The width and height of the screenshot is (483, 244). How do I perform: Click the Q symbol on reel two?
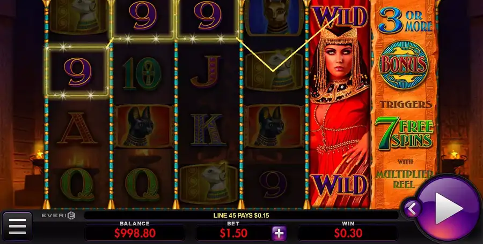[x=142, y=185]
